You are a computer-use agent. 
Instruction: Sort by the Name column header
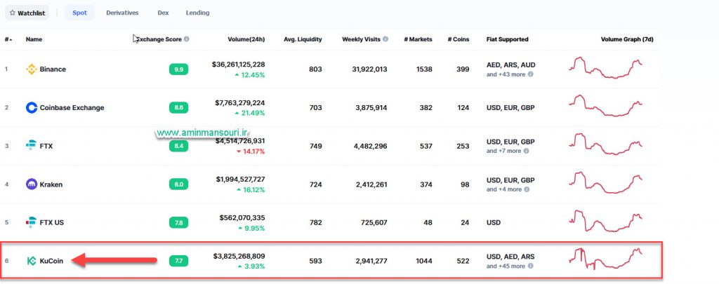pos(34,39)
